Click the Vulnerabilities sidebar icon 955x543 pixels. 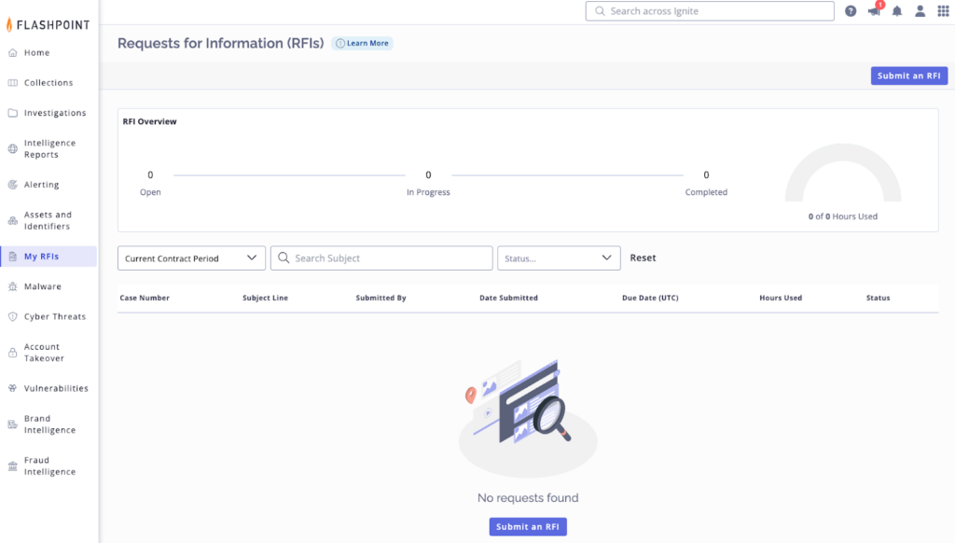(13, 388)
